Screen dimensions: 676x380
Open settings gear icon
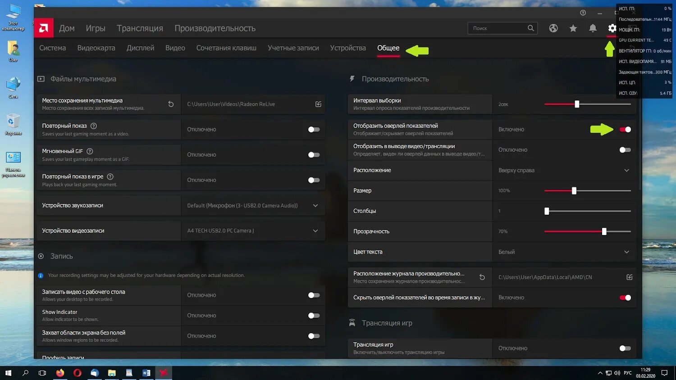coord(612,28)
